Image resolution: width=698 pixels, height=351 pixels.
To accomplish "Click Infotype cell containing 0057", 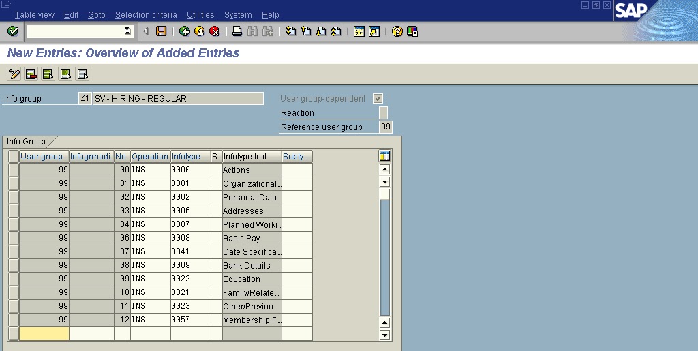I will tap(191, 320).
